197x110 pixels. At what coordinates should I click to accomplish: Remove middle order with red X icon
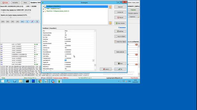pyautogui.click(x=136, y=54)
